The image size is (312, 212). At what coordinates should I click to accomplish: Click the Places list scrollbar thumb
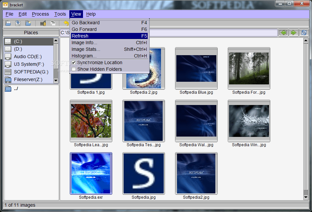coord(56,56)
